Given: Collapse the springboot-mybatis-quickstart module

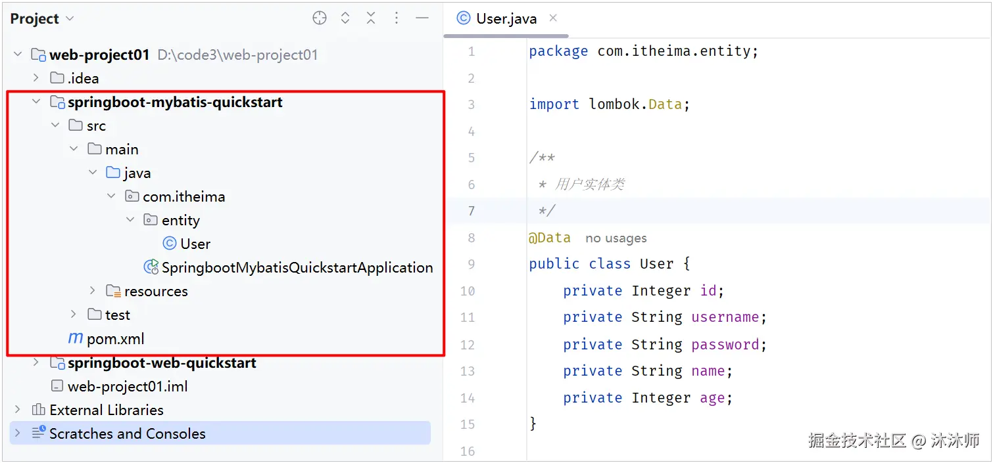Looking at the screenshot, I should (x=36, y=102).
